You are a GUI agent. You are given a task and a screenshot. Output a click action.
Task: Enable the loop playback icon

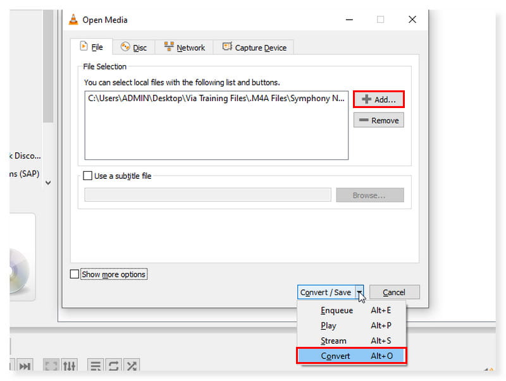click(113, 365)
